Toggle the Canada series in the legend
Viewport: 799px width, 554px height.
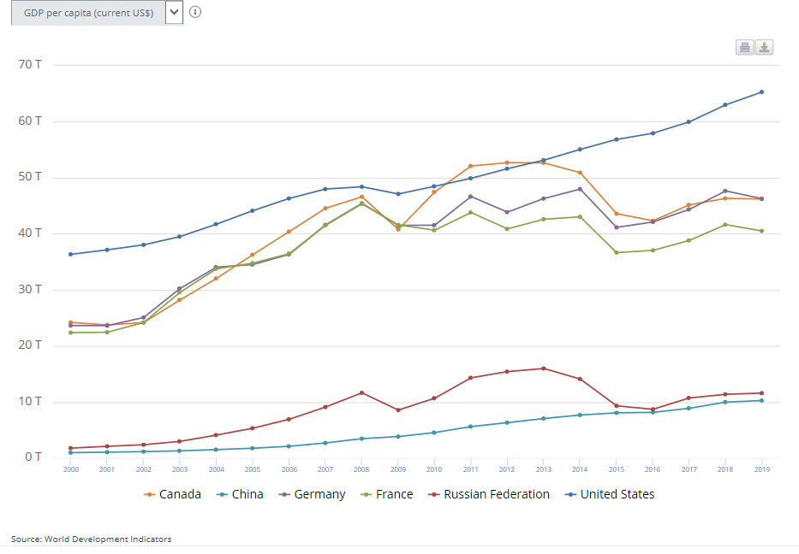tap(173, 494)
